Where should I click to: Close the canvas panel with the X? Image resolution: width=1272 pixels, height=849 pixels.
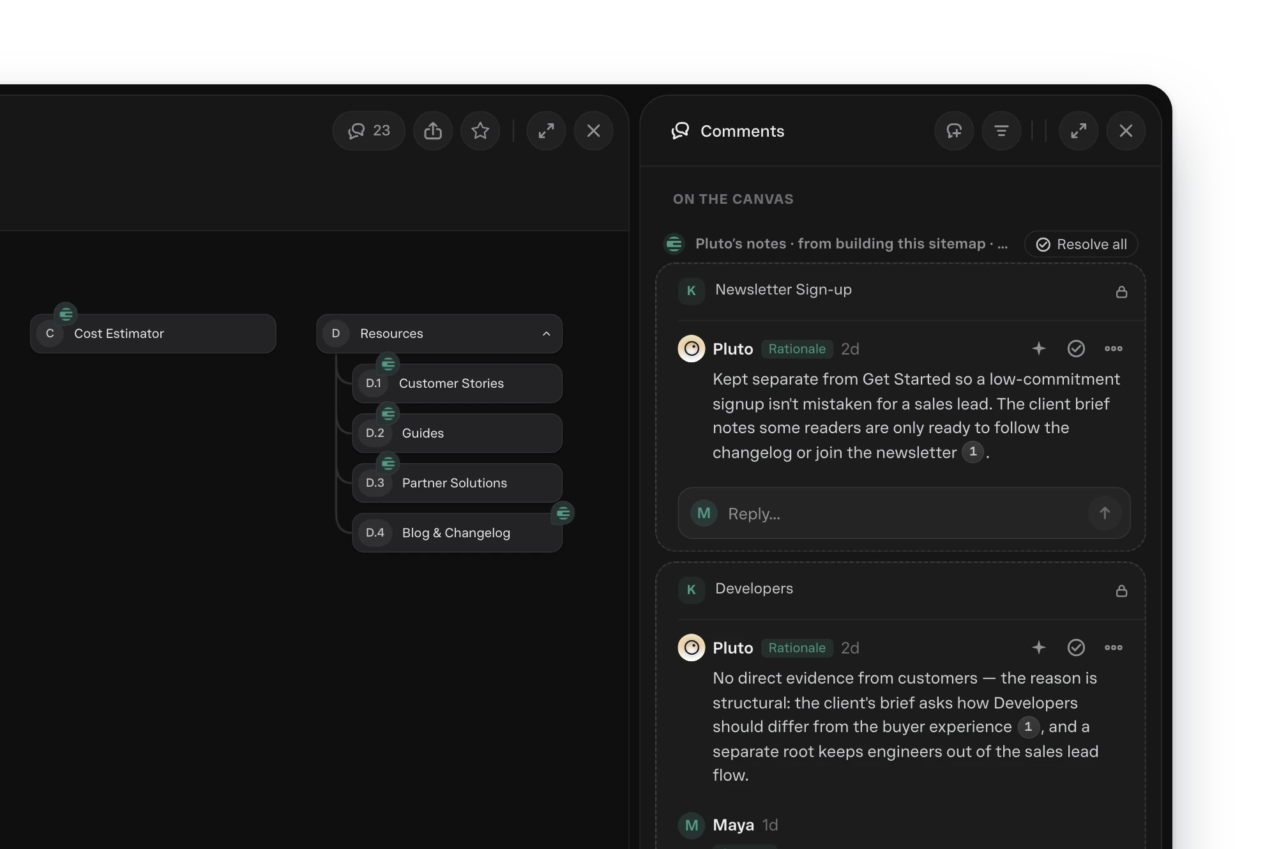tap(594, 131)
